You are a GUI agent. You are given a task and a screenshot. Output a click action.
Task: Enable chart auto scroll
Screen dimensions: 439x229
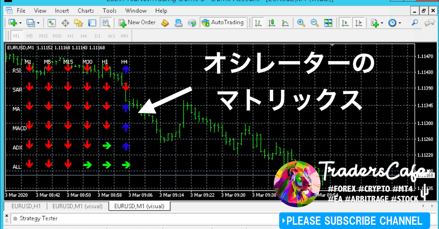pyautogui.click(x=345, y=23)
